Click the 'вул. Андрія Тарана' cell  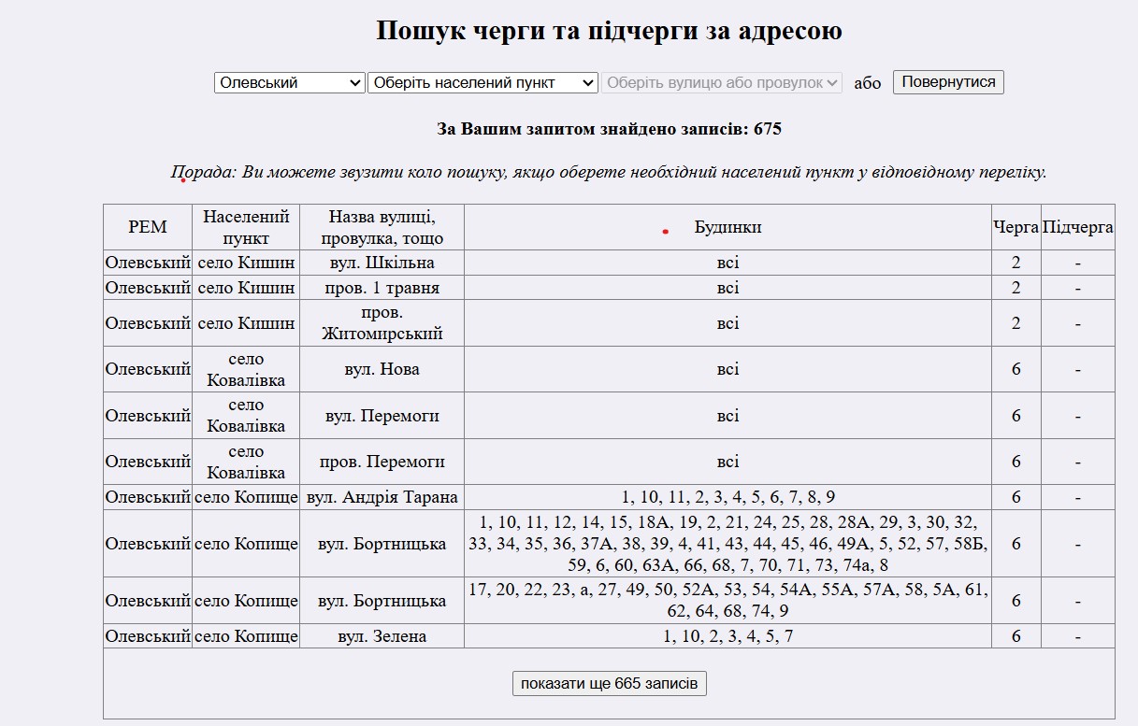[382, 497]
